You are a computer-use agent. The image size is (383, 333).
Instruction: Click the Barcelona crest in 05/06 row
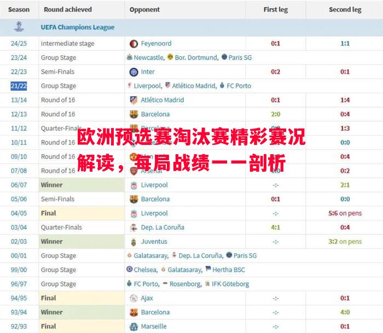pyautogui.click(x=134, y=200)
